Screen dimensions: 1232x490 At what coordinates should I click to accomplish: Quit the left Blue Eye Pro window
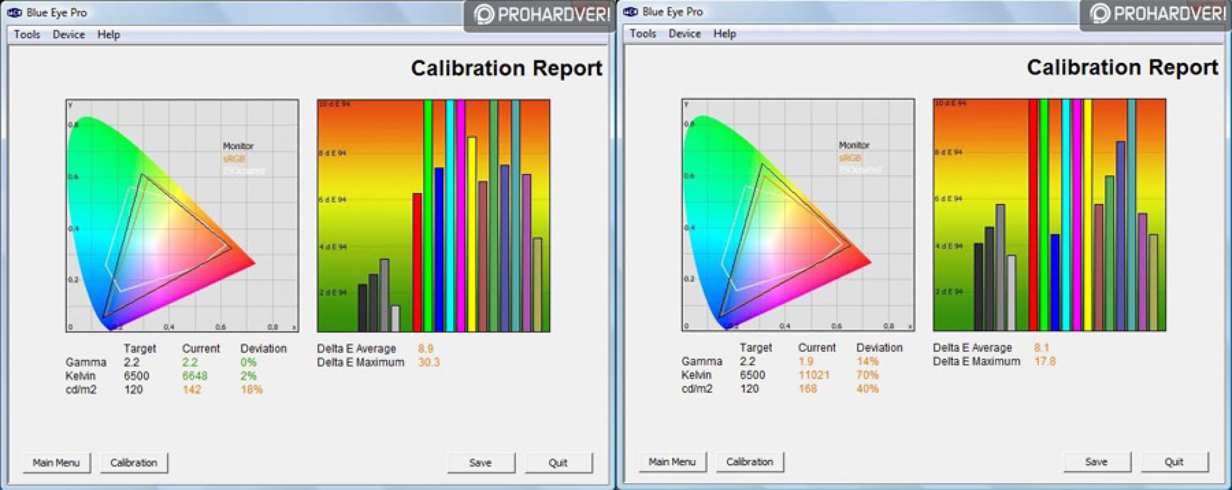[558, 462]
